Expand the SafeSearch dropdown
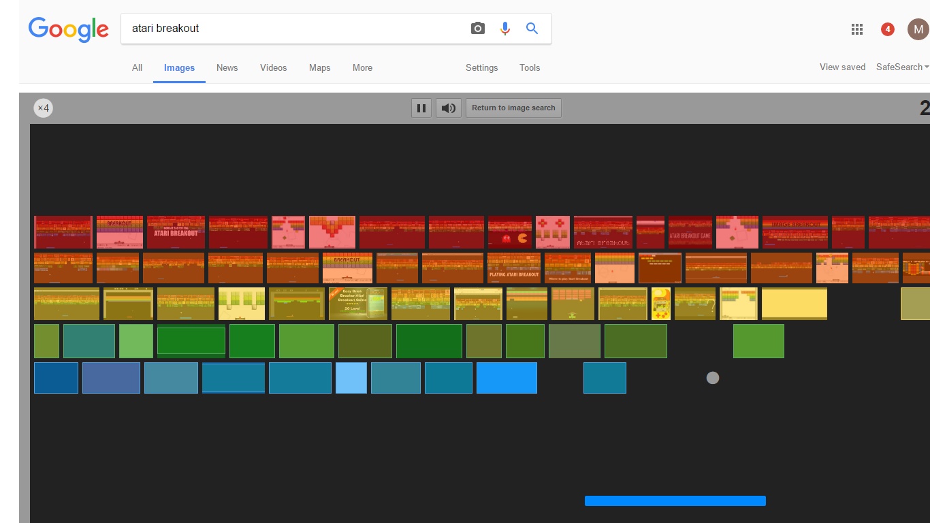 tap(903, 67)
